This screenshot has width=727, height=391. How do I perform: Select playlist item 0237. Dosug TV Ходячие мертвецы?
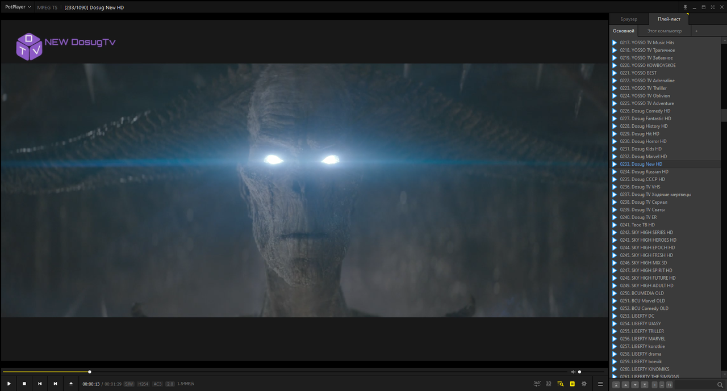tap(666, 195)
